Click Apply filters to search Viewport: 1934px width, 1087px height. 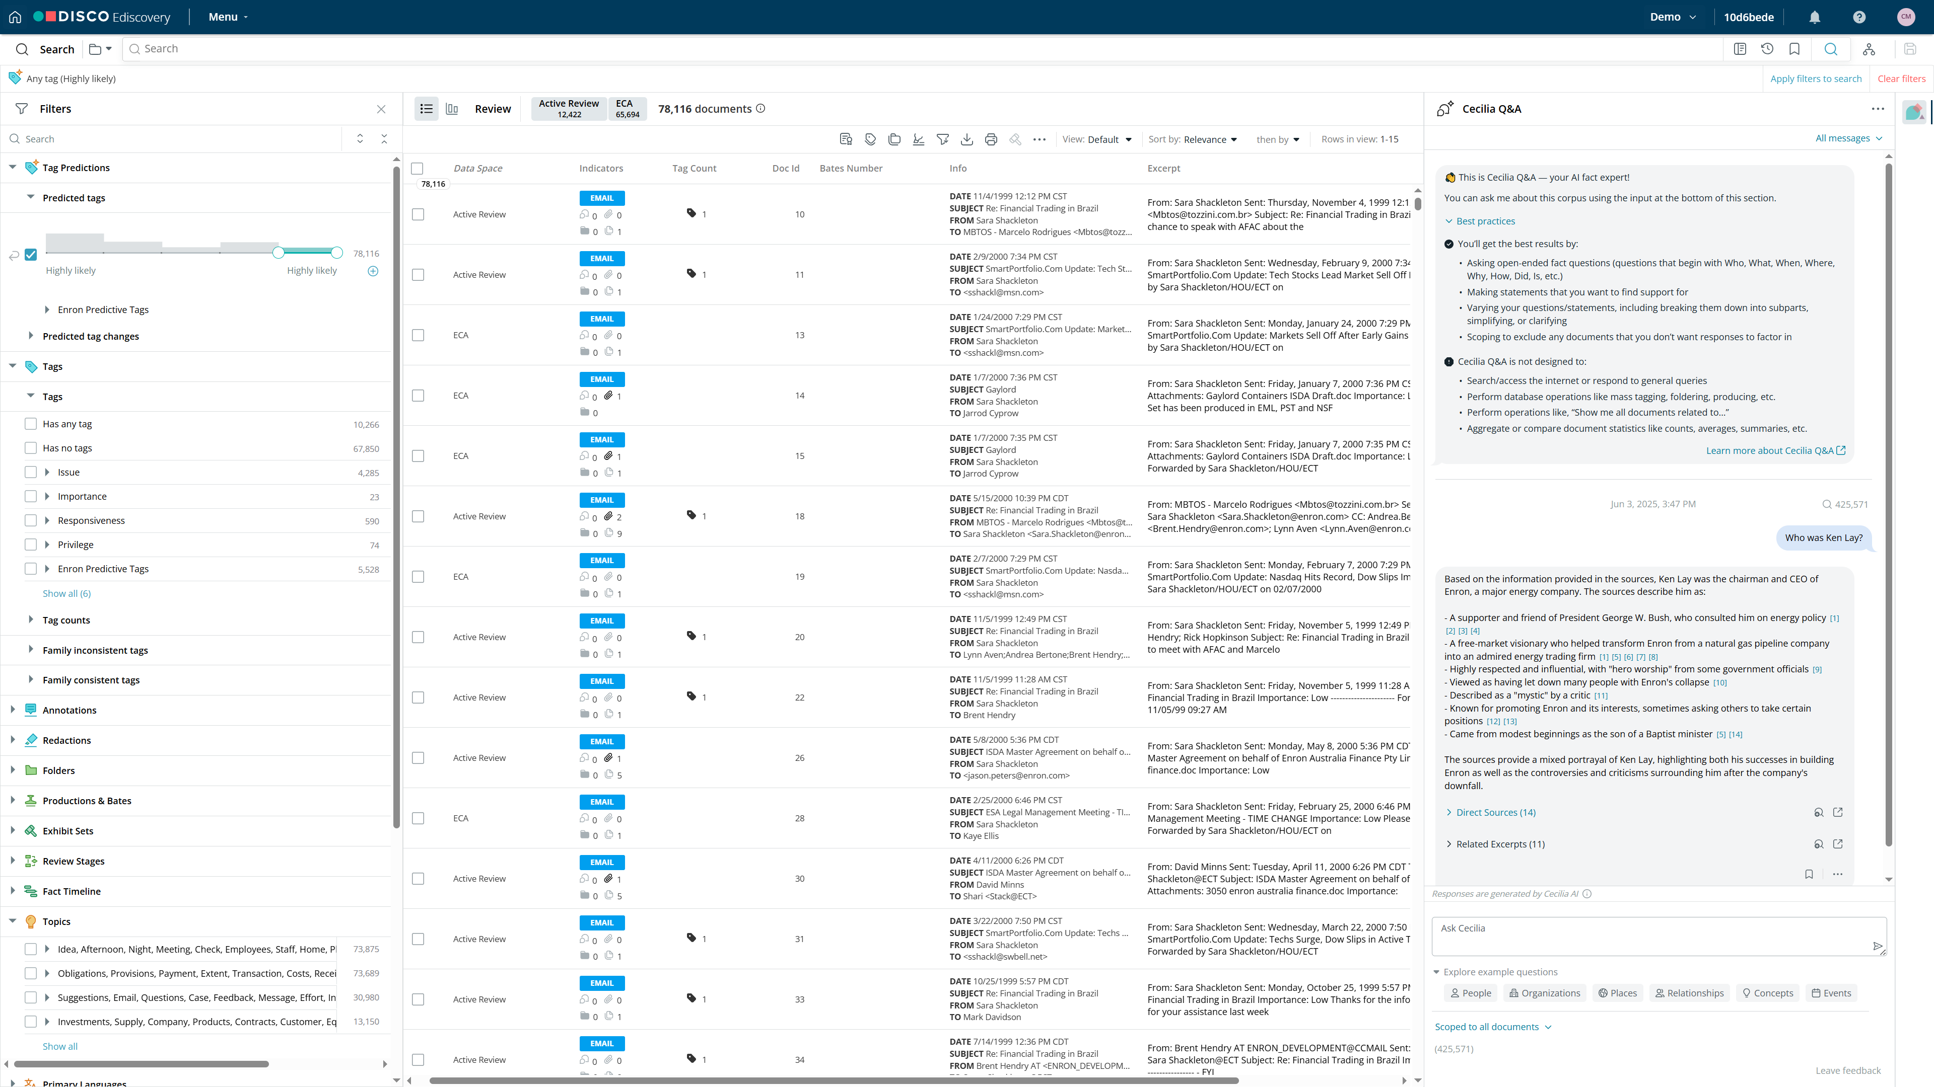point(1815,79)
